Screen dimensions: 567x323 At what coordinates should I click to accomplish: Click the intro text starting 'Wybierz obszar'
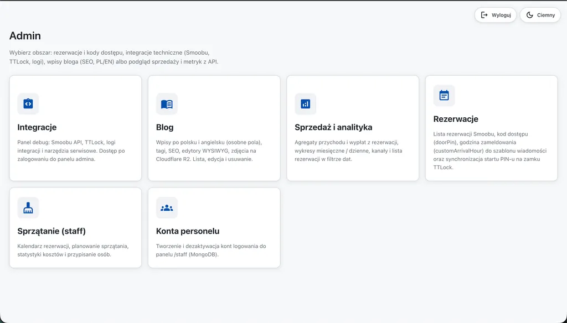114,57
